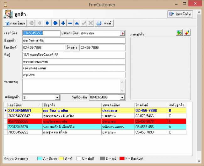The image size is (204, 166).
Task: Add a new customer with plus icon
Action: point(63,23)
